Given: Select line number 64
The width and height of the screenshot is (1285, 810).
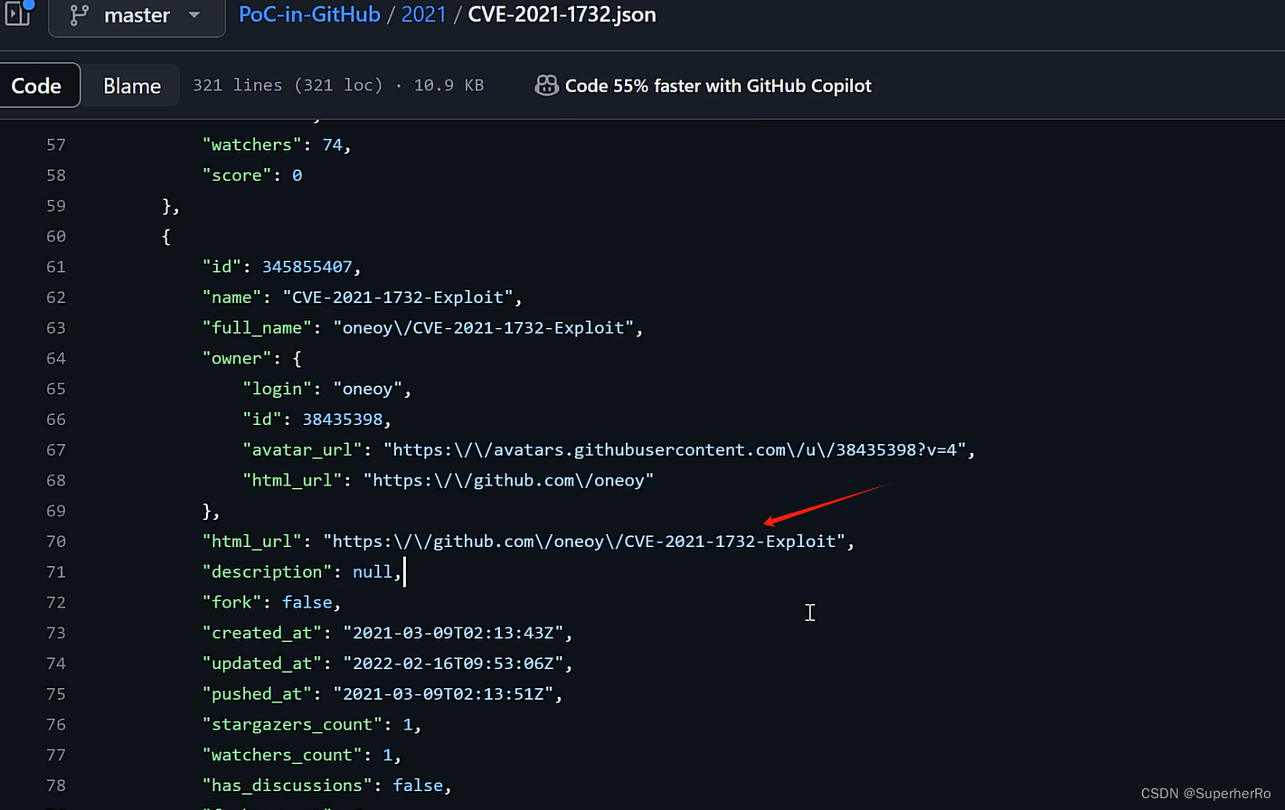Looking at the screenshot, I should 56,358.
